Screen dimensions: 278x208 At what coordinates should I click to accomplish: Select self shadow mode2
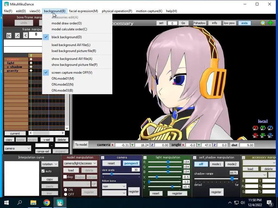coord(232,164)
